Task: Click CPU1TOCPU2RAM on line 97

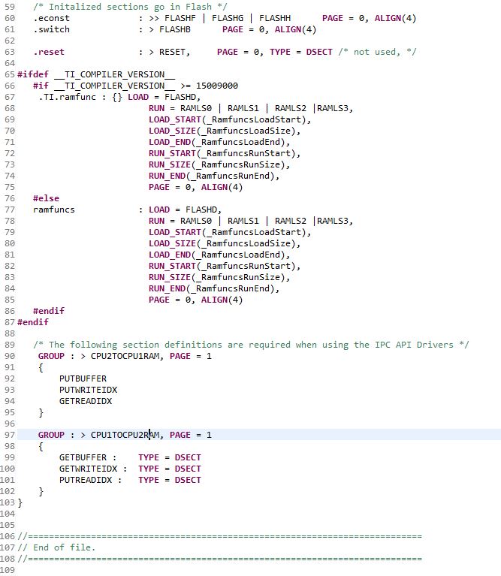Action: pos(125,435)
